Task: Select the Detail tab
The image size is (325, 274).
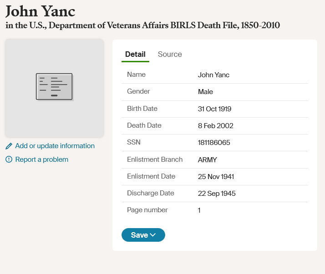Action: click(135, 54)
